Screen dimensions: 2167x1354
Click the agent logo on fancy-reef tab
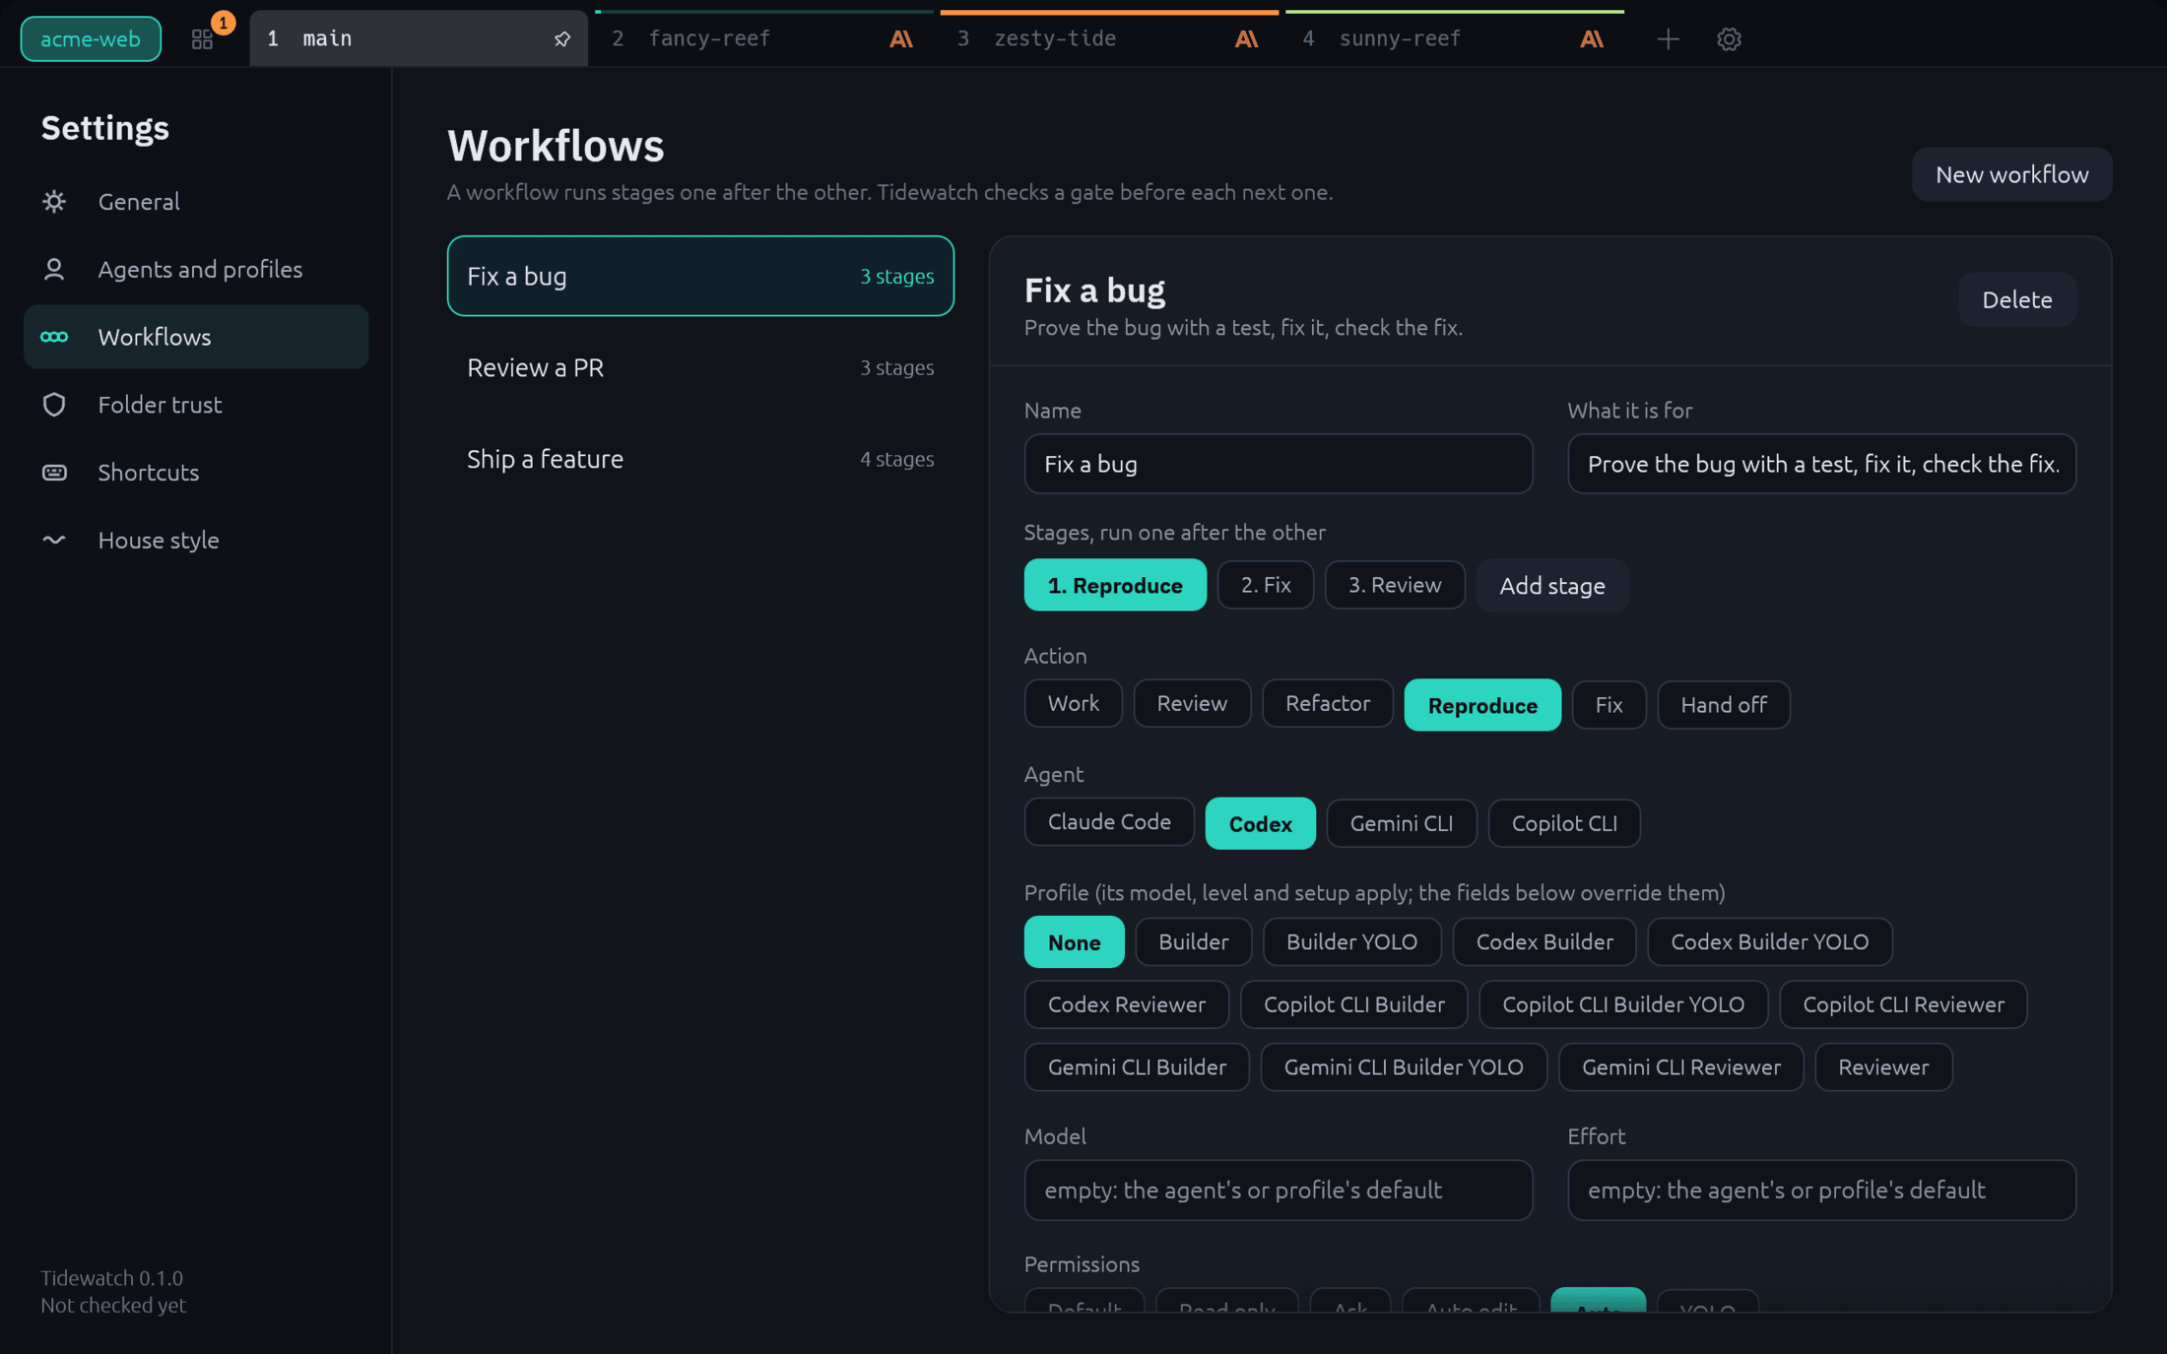pyautogui.click(x=900, y=38)
